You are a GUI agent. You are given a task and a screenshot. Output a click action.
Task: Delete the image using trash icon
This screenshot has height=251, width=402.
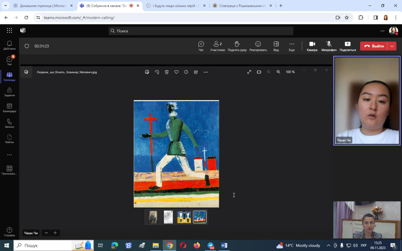click(167, 72)
